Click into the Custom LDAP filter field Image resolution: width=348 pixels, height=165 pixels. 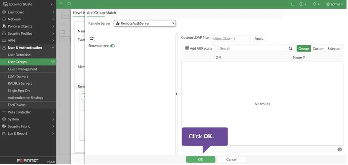pos(231,38)
